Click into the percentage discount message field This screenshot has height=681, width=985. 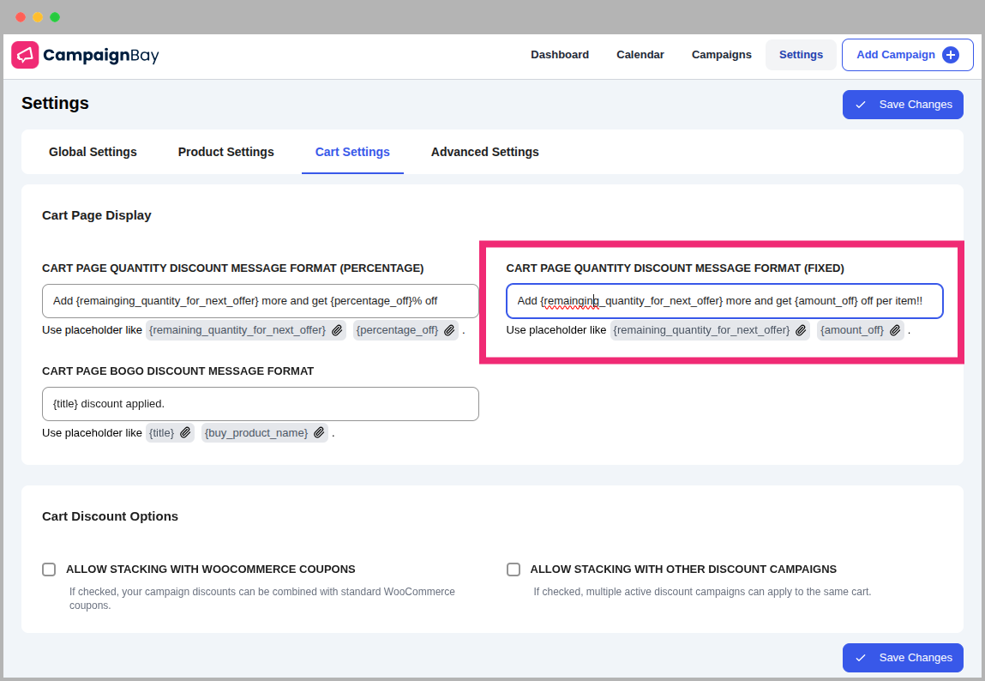point(260,301)
